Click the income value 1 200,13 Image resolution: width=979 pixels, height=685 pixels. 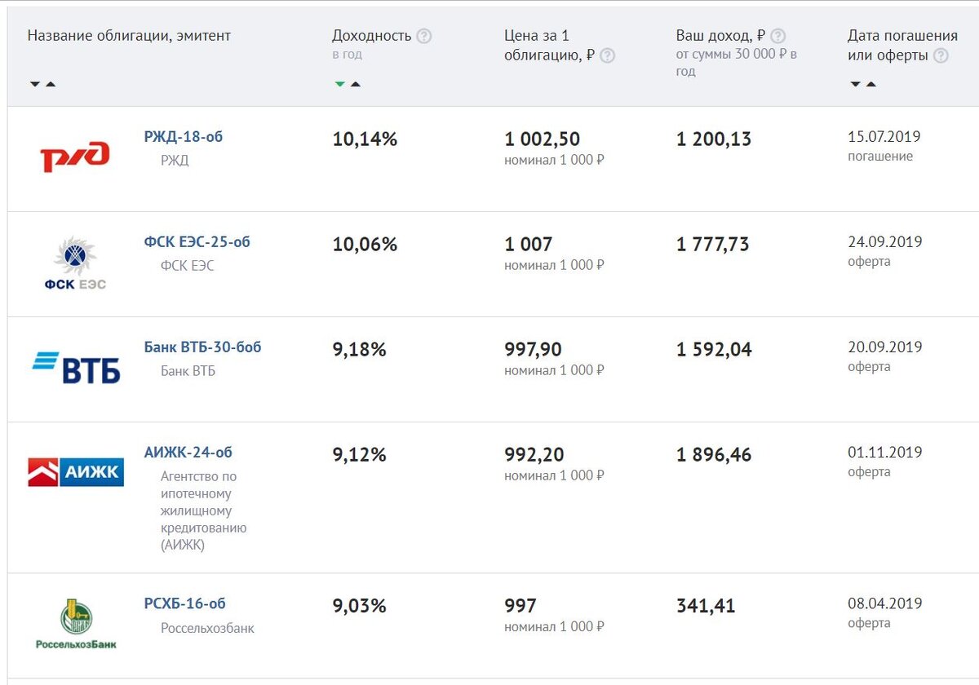(714, 139)
